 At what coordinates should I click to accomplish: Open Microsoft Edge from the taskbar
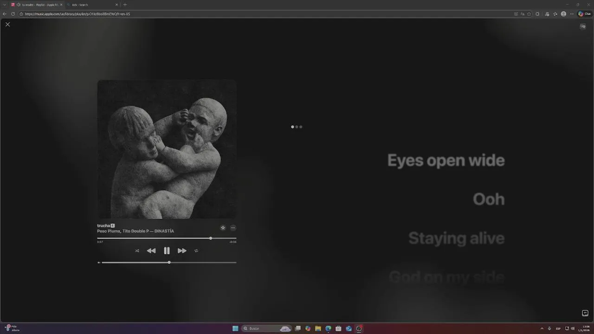point(328,328)
